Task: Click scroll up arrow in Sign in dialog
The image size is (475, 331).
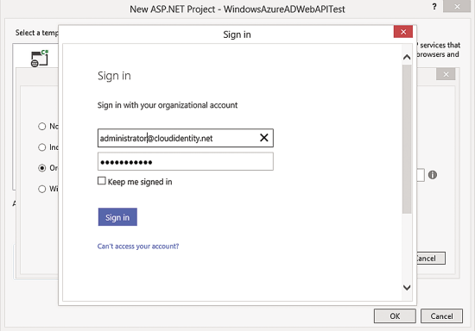Action: point(407,57)
